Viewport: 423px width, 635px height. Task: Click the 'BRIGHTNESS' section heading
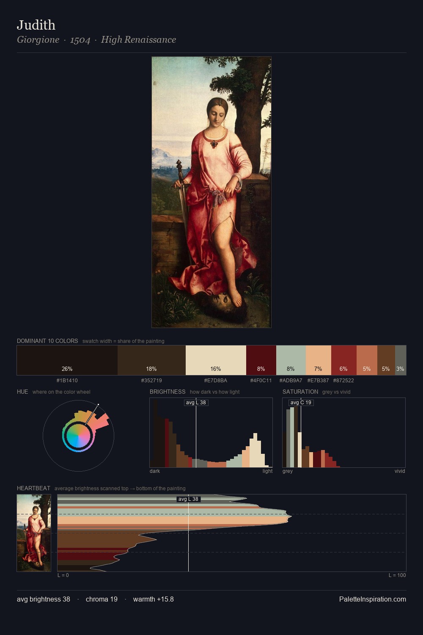[x=168, y=392]
